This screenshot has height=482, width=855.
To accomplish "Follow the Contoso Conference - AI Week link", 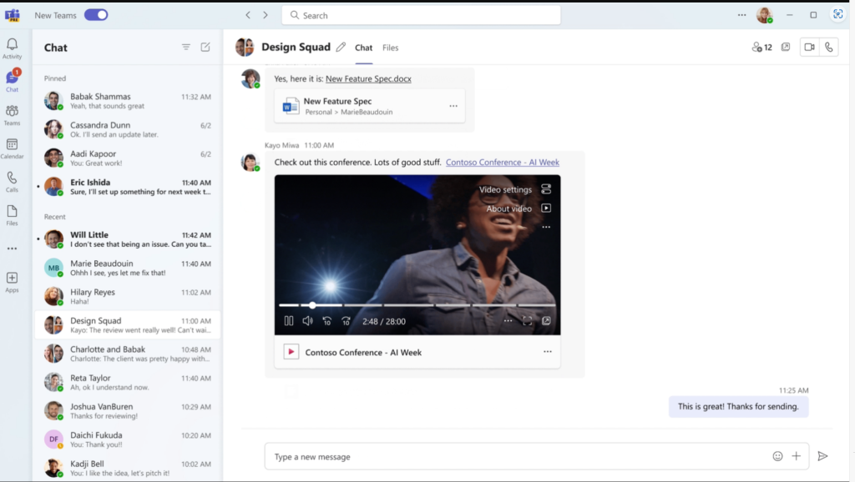I will click(x=502, y=163).
